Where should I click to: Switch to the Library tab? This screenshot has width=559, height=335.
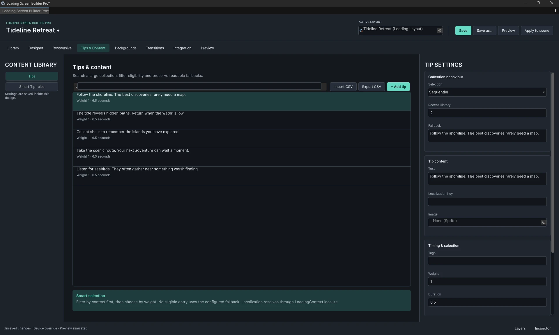(x=13, y=48)
